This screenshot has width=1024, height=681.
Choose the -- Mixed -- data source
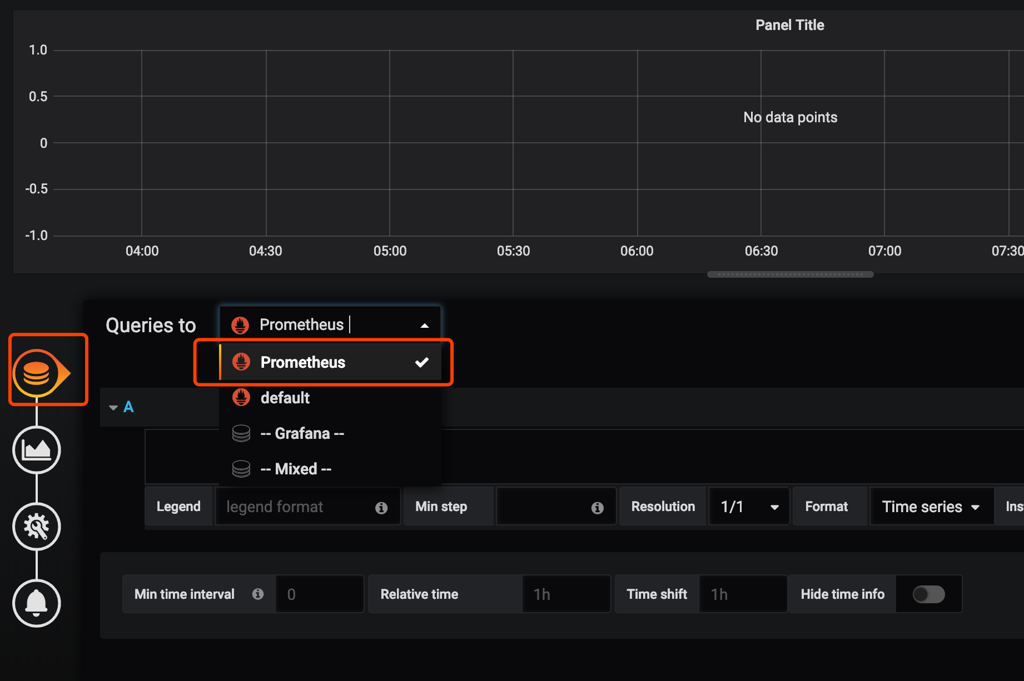coord(296,469)
